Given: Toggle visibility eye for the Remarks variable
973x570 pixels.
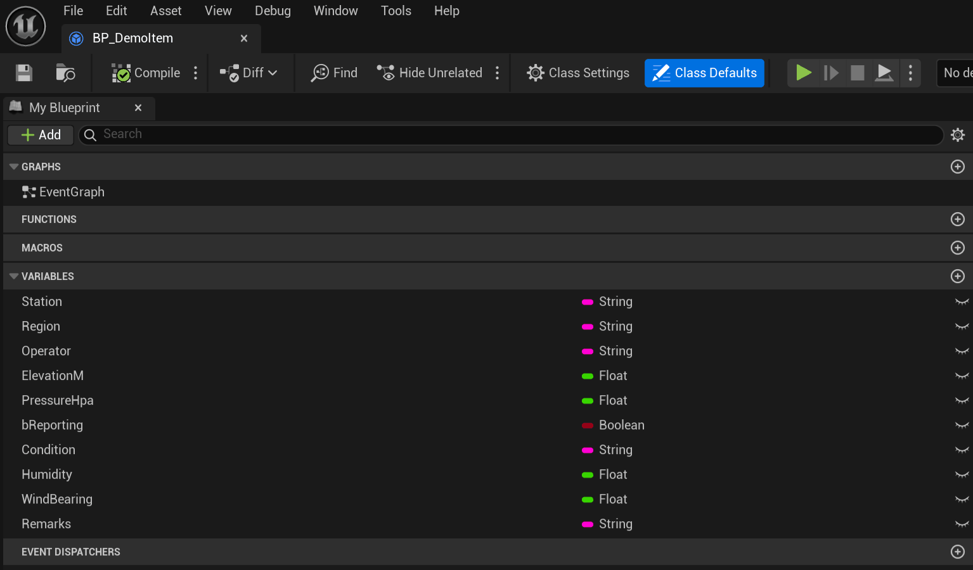Looking at the screenshot, I should [962, 524].
